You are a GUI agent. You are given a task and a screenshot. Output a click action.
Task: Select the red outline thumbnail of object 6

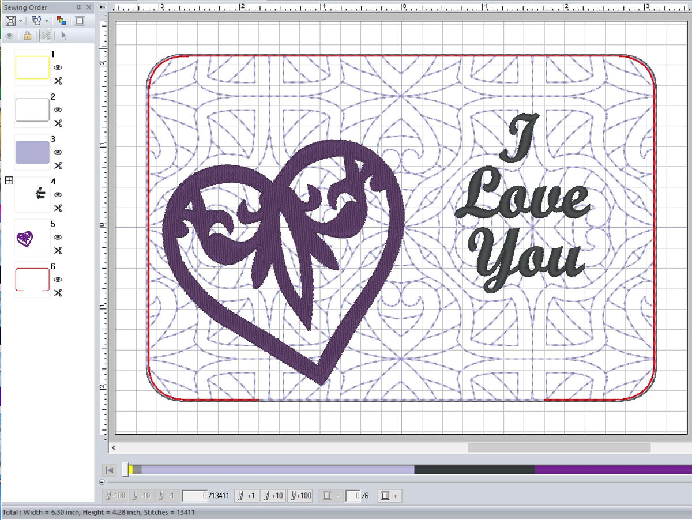coord(32,280)
